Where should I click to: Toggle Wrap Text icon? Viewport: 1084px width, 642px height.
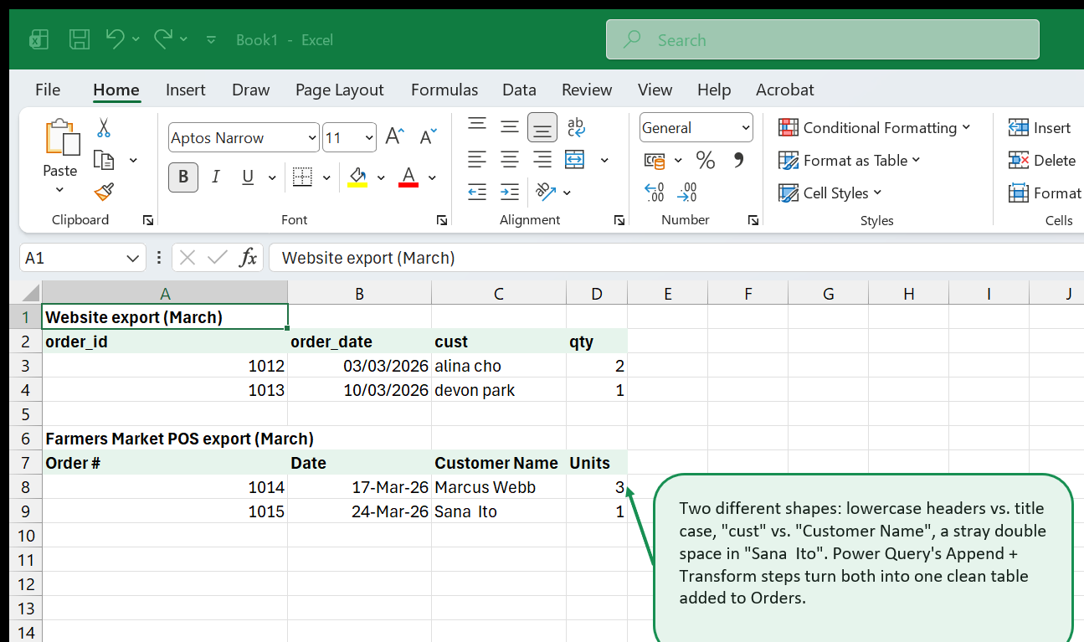point(576,126)
